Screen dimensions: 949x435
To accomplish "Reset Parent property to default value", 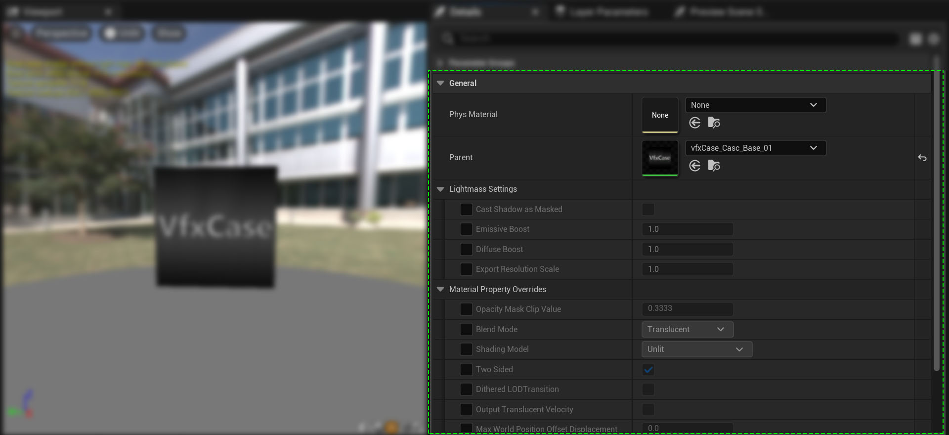I will (x=922, y=158).
